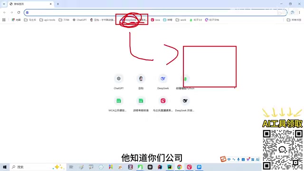Open the tab search dropdown arrow
The width and height of the screenshot is (304, 171).
[x=4, y=4]
